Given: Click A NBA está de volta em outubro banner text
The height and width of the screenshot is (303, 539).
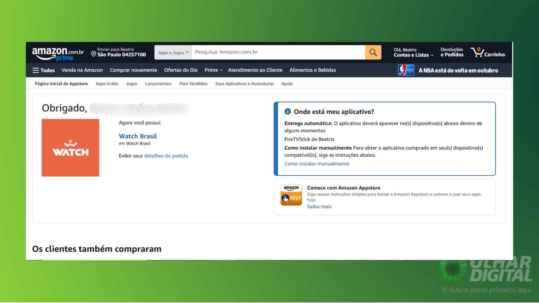Looking at the screenshot, I should (458, 70).
